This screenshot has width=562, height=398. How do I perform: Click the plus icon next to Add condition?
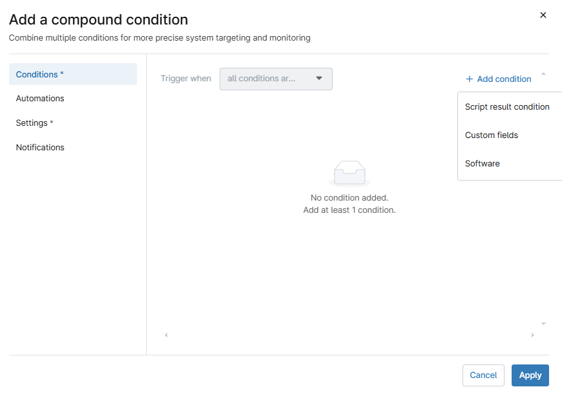click(469, 78)
